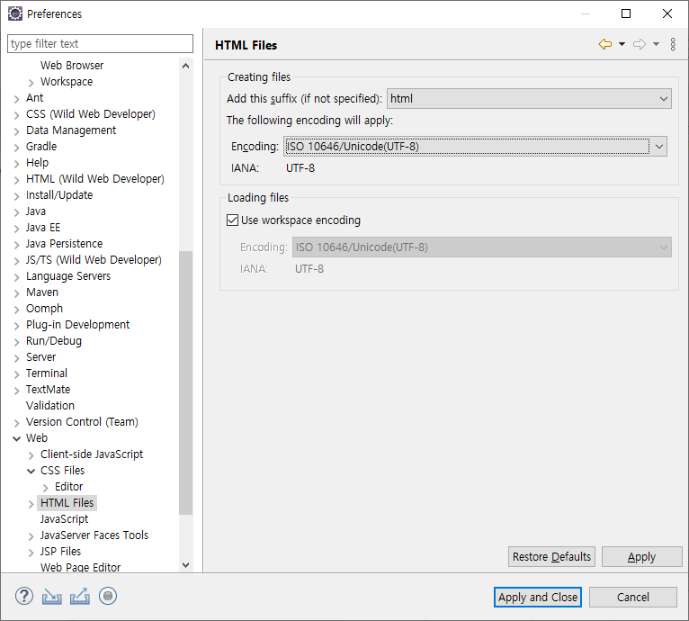Select Validation preferences item

[x=50, y=406]
